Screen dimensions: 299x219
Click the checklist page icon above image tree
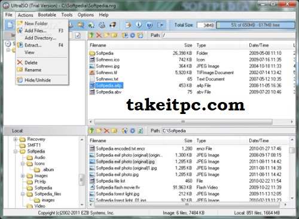tap(78, 36)
